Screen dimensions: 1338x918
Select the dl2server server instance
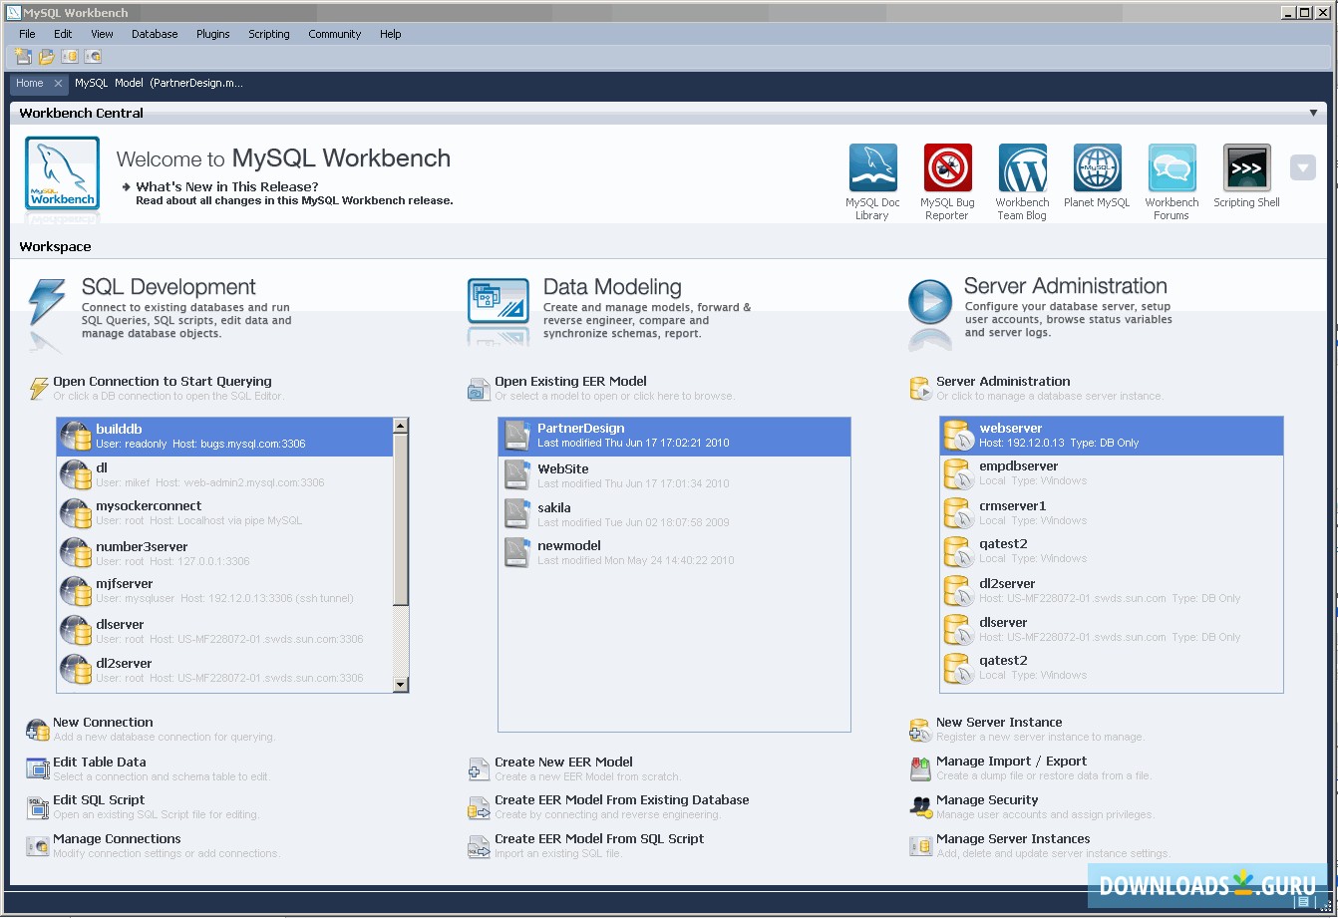(1112, 590)
